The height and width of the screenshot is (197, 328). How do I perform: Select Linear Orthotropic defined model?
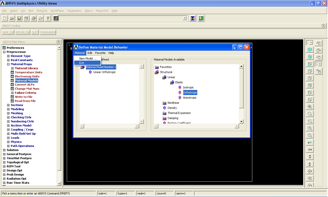(105, 72)
